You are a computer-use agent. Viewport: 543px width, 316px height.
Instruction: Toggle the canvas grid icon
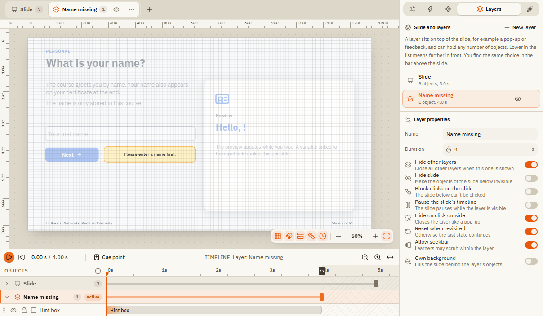pyautogui.click(x=278, y=236)
